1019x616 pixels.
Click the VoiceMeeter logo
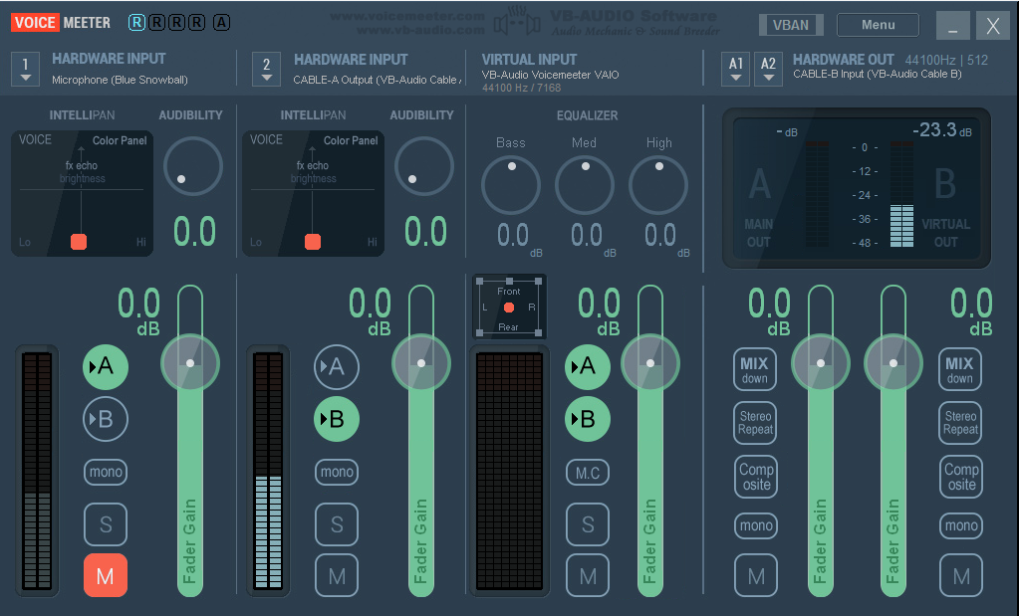coord(61,23)
